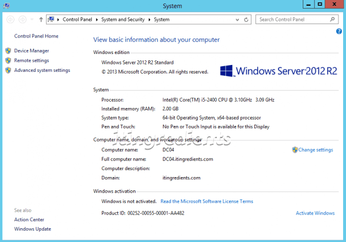This screenshot has height=242, width=346.
Task: Click the magnifier icon in the search box
Action: [333, 20]
